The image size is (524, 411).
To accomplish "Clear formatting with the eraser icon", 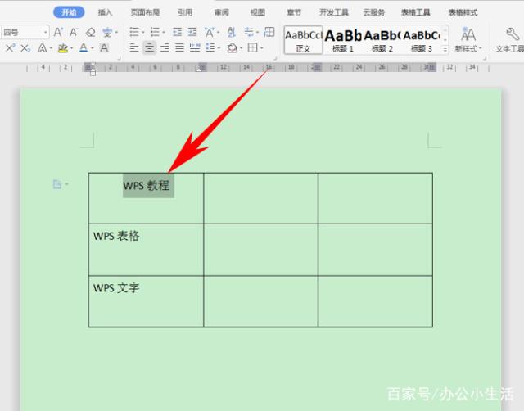I will tap(91, 33).
